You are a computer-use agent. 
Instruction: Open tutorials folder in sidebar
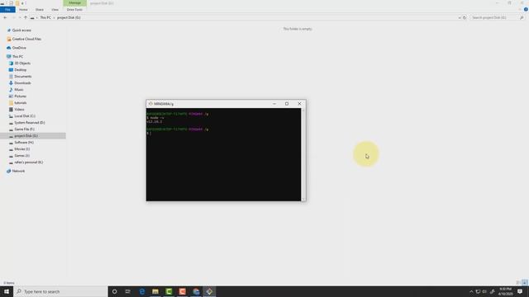[20, 102]
